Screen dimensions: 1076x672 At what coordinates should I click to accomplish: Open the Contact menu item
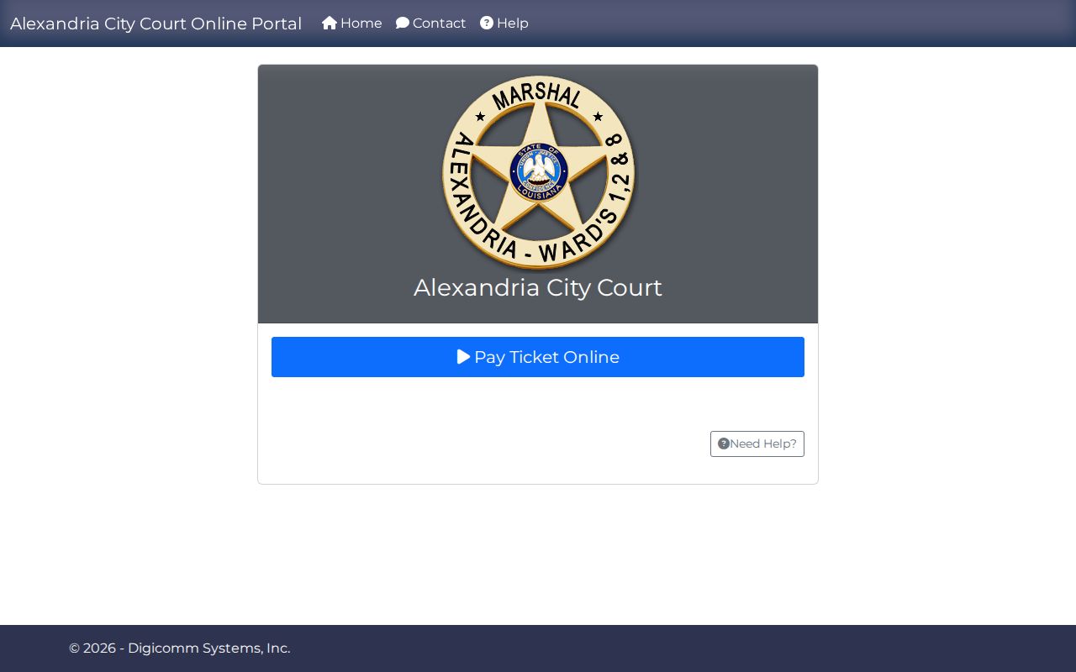coord(431,24)
